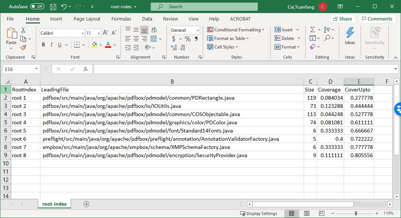Screen dimensions: 401x218
Task: Expand the Conditional Formatting menu
Action: tap(236, 29)
